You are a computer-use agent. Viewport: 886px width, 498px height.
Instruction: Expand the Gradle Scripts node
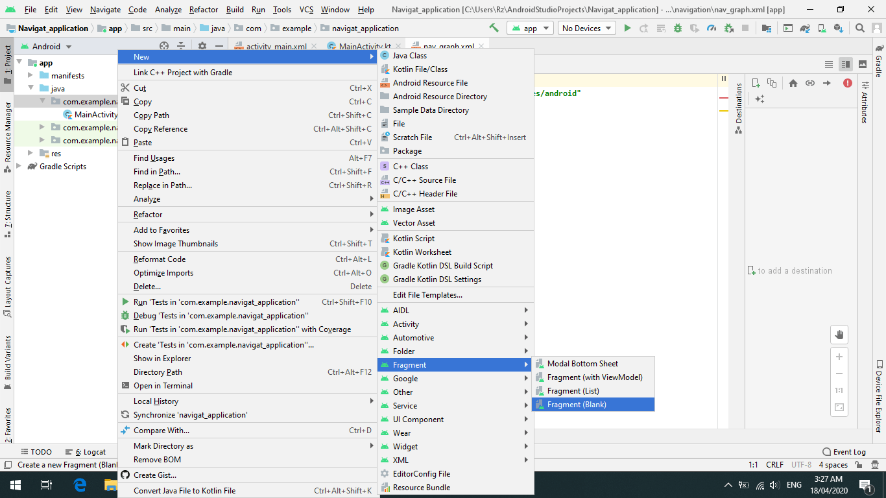[19, 166]
